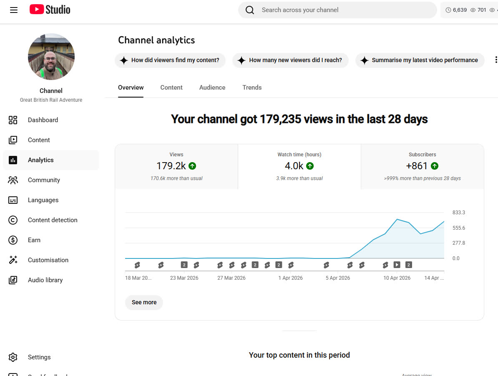Switch to the Trends tab
This screenshot has height=376, width=498.
(252, 88)
